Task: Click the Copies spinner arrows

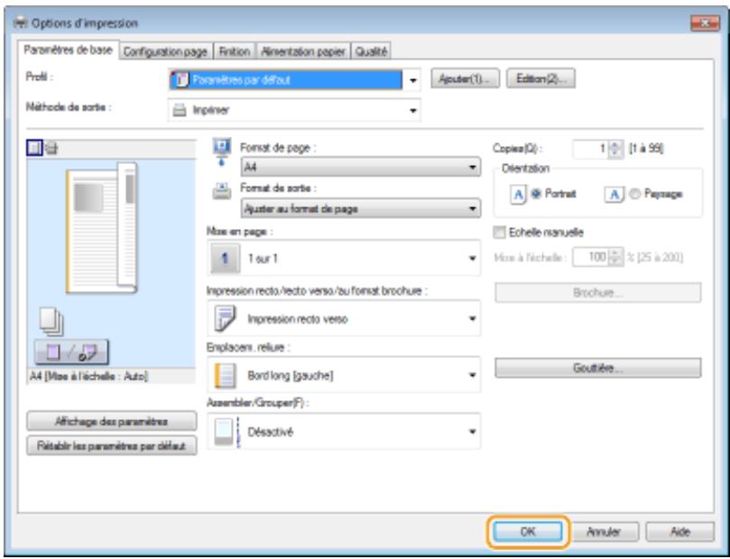Action: tap(615, 149)
